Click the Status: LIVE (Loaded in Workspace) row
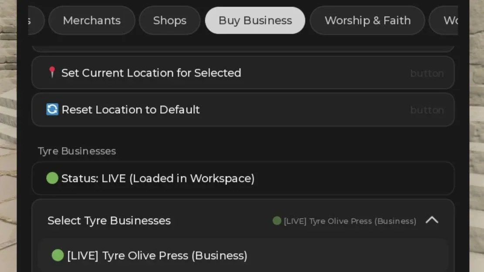 (x=243, y=178)
